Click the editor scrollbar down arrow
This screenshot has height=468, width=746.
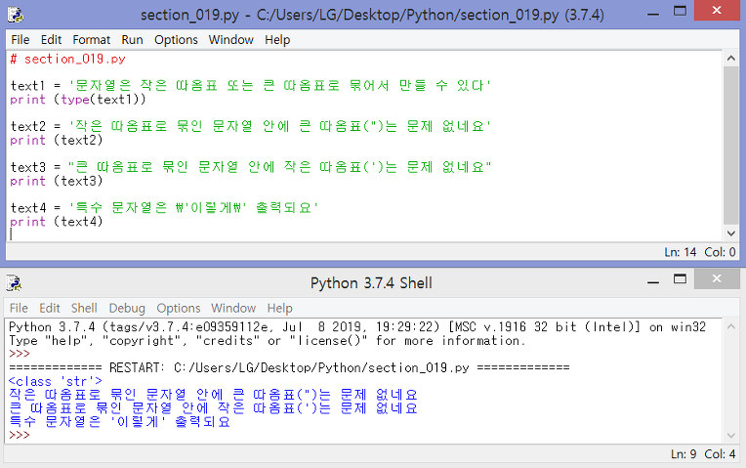(731, 234)
